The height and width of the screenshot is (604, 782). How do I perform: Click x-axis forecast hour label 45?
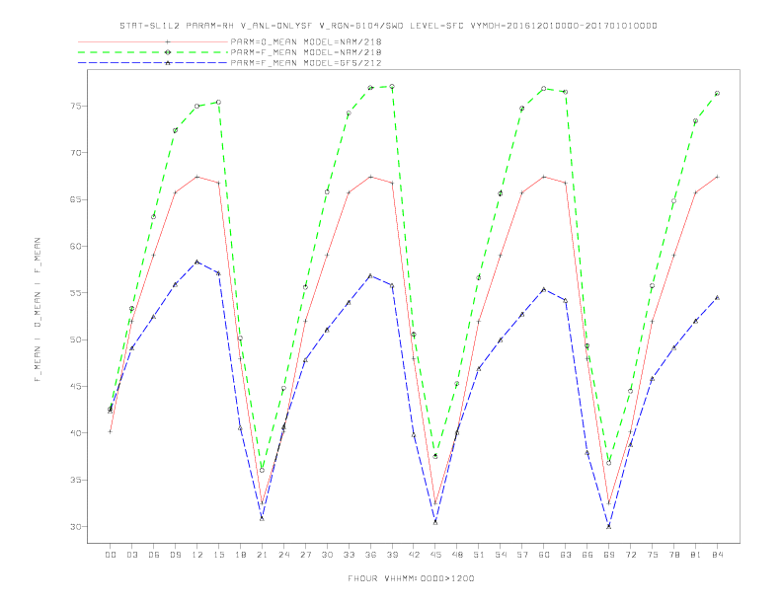pos(435,555)
